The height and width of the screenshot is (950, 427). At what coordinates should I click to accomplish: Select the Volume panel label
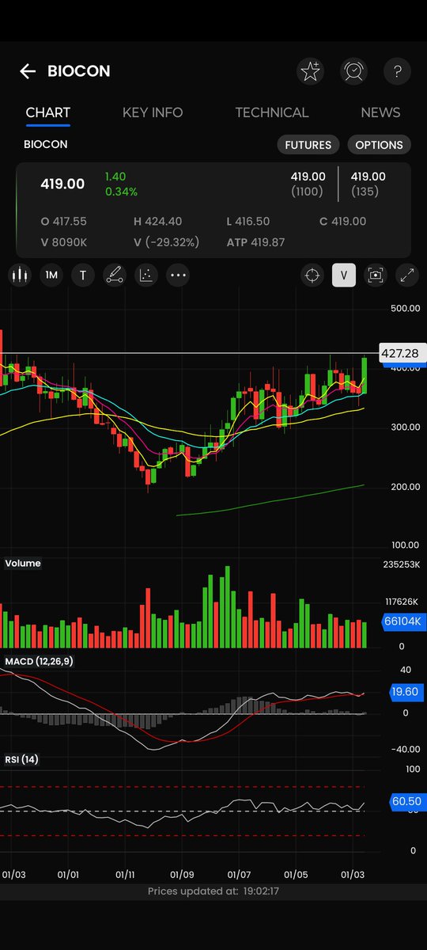[x=23, y=564]
